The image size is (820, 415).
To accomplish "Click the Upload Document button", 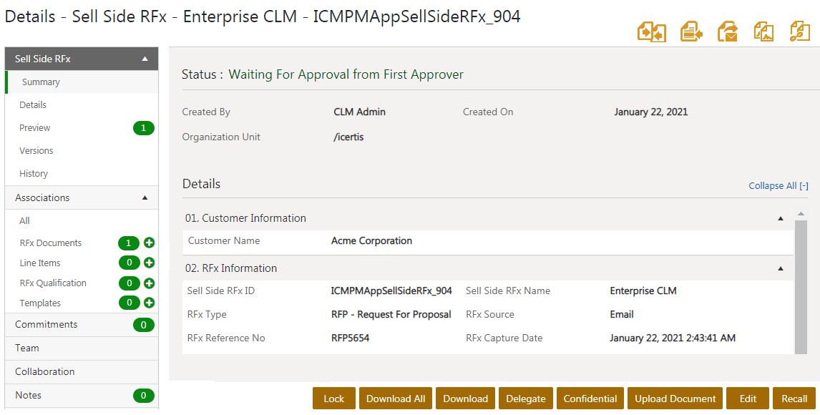I will (675, 399).
